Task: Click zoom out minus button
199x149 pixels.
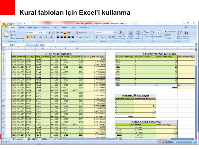Action: tap(175, 142)
